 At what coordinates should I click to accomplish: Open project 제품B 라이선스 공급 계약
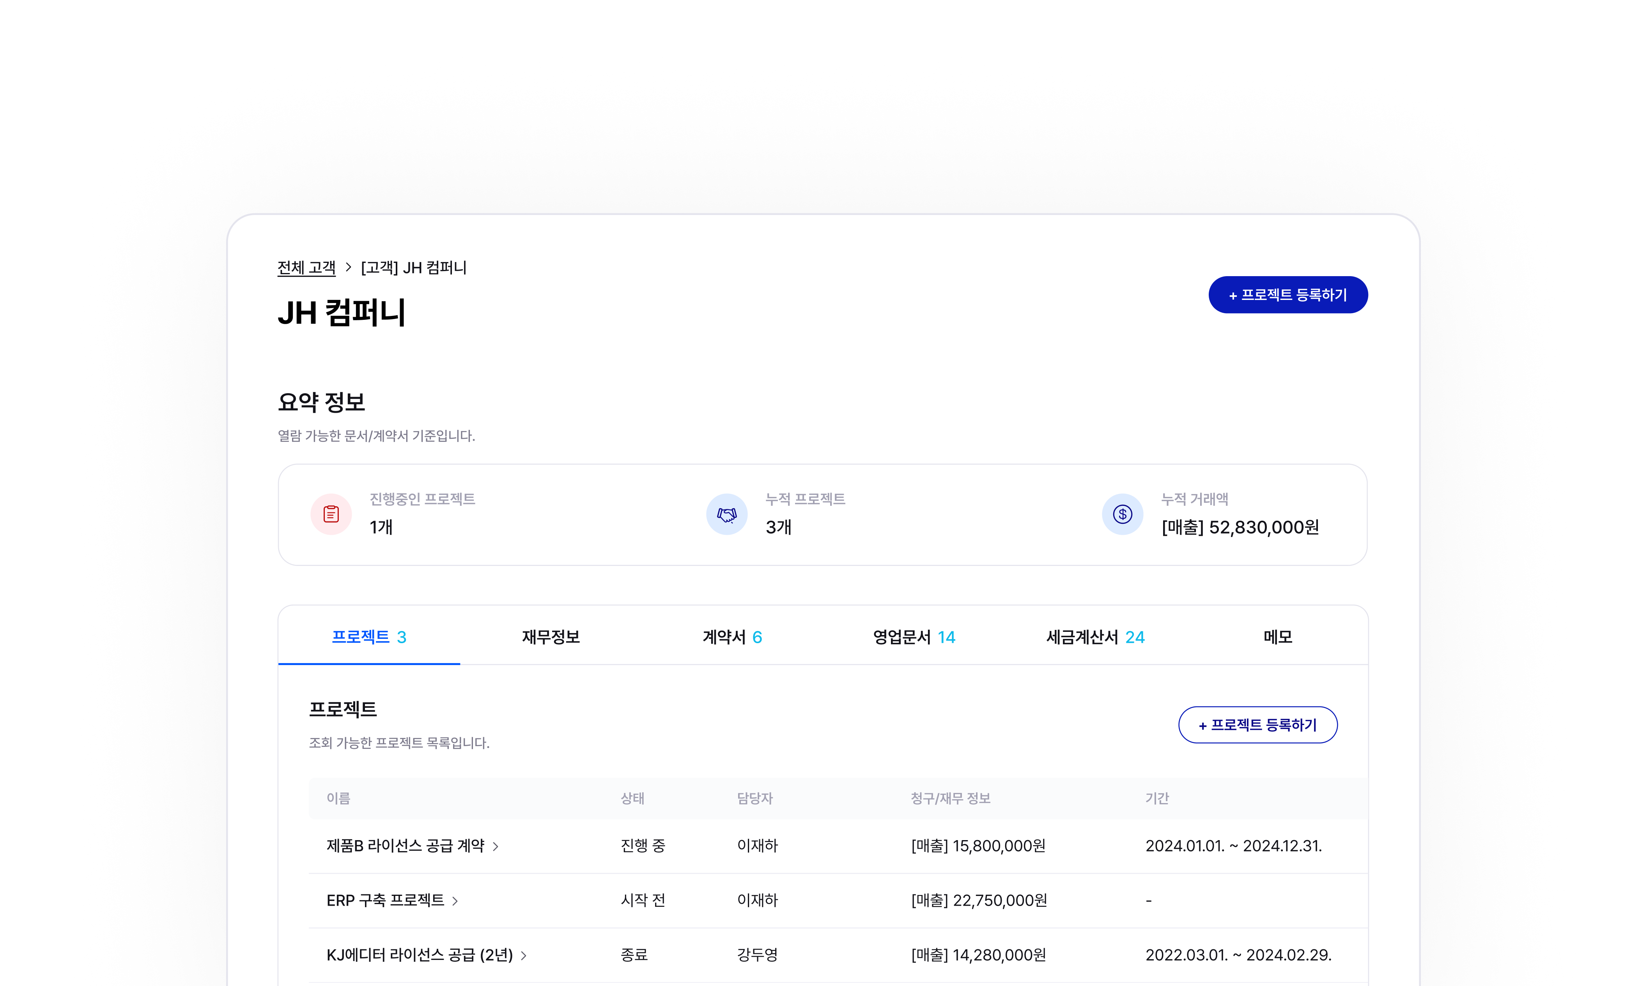pyautogui.click(x=406, y=846)
